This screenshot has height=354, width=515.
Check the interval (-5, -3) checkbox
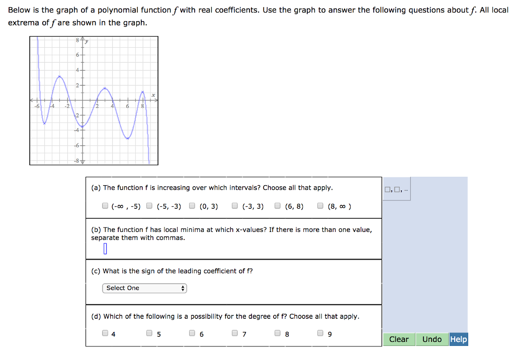[x=149, y=205]
